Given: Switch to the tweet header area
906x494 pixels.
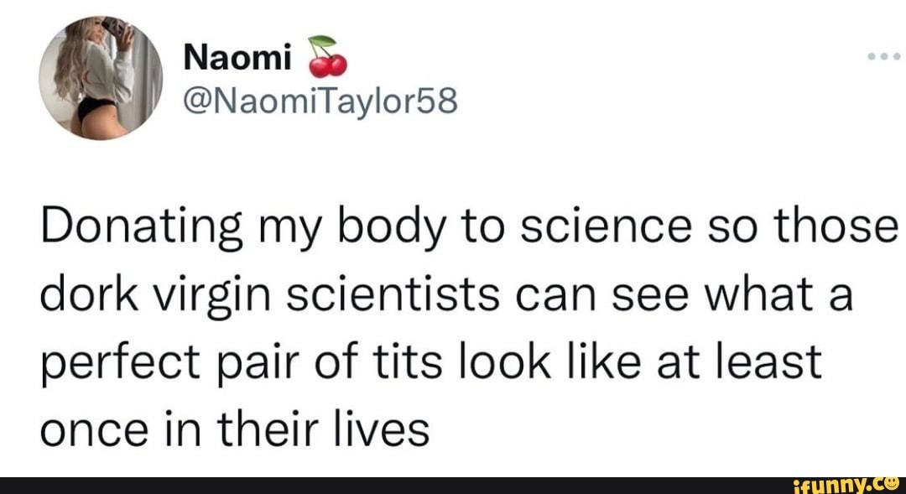Looking at the screenshot, I should (252, 75).
